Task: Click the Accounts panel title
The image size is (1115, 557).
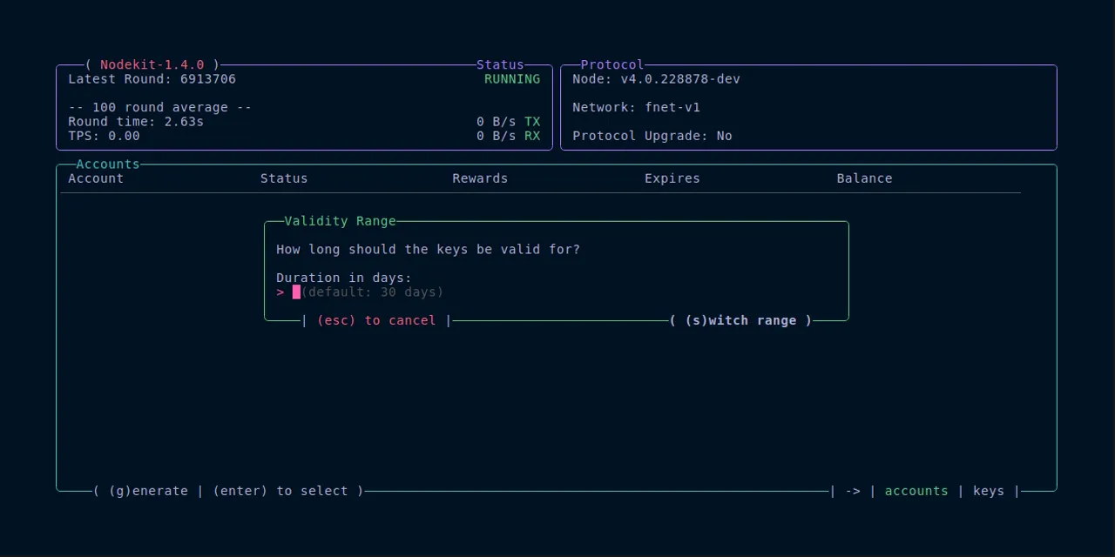Action: (x=108, y=164)
